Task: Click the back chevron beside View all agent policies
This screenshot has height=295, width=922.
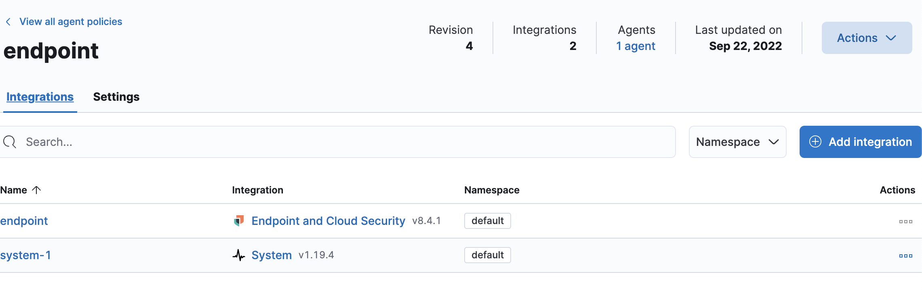Action: click(x=8, y=22)
